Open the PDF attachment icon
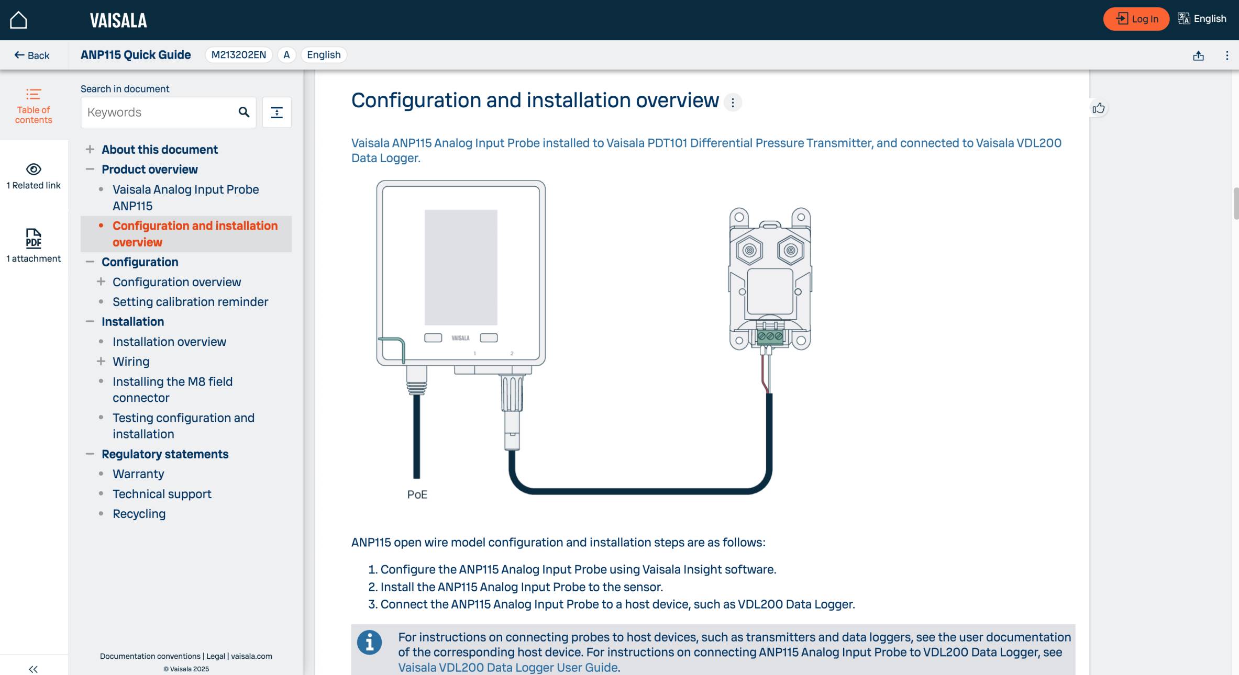The image size is (1239, 675). [34, 239]
